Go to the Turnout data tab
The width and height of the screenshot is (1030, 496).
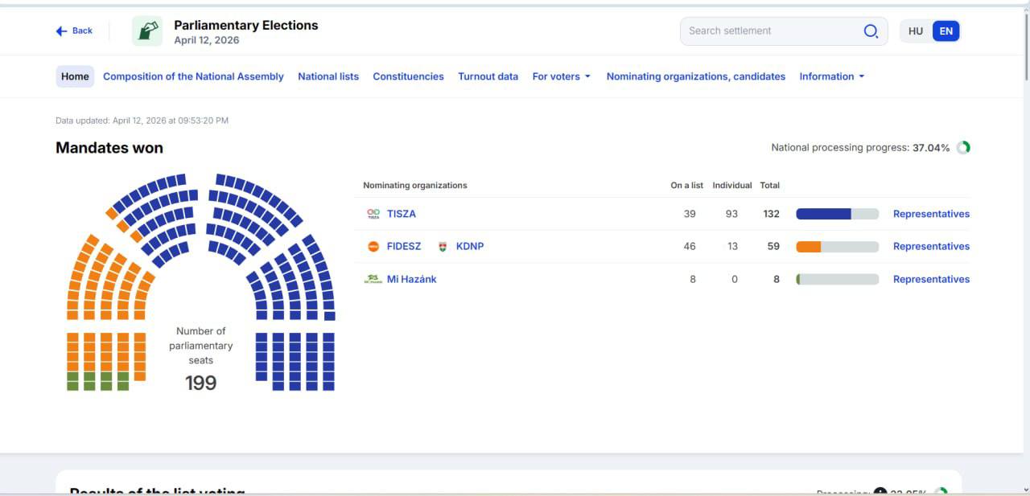488,76
